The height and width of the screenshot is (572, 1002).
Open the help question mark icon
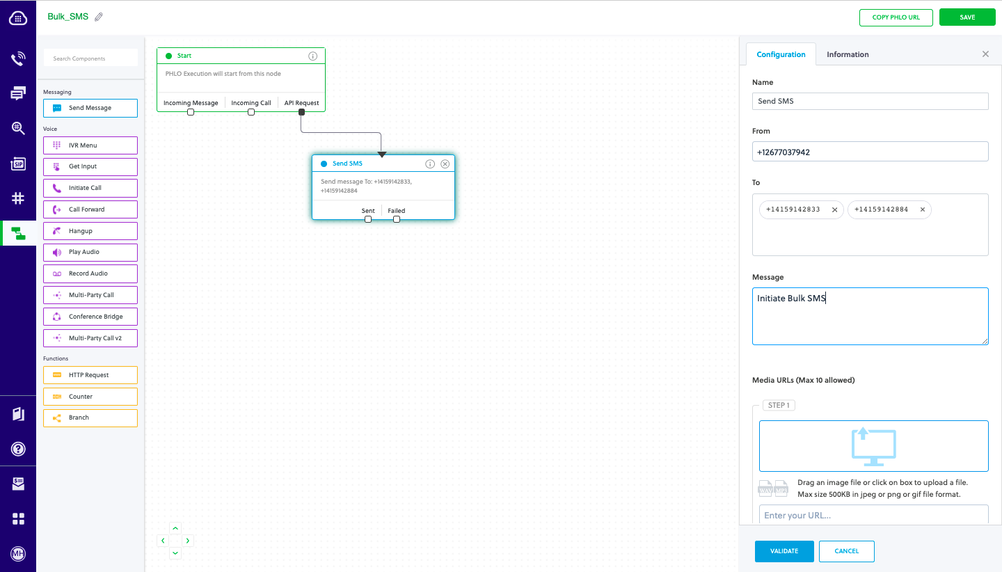(x=18, y=449)
